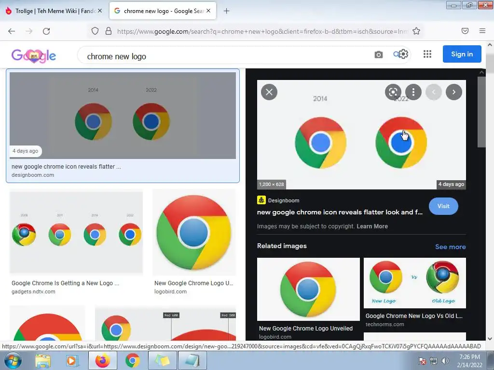This screenshot has height=370, width=494.
Task: Click the preview panel scrollbar
Action: pos(481,112)
